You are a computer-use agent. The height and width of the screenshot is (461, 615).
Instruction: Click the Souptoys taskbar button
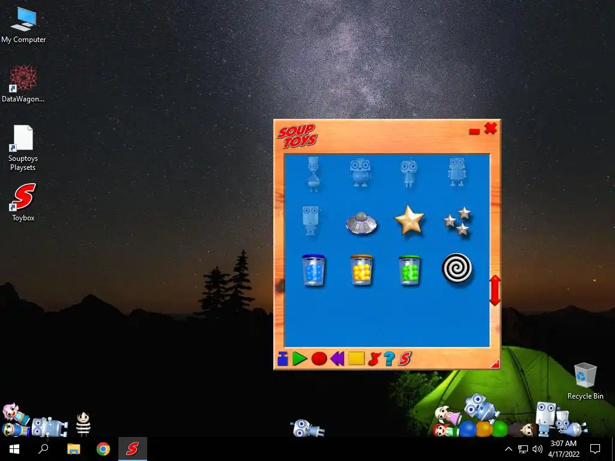[133, 449]
